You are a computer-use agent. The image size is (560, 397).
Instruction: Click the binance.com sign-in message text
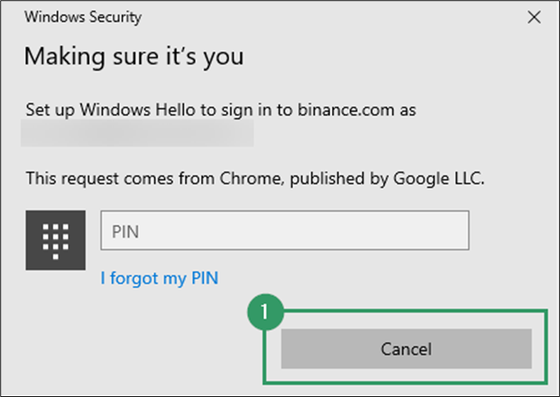(x=221, y=109)
